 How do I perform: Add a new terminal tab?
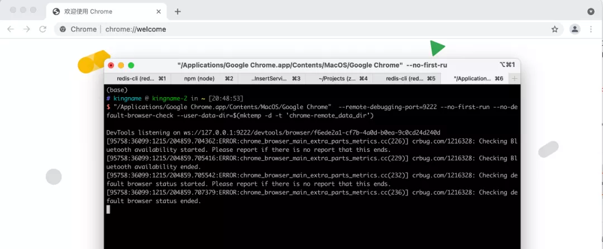coord(514,78)
